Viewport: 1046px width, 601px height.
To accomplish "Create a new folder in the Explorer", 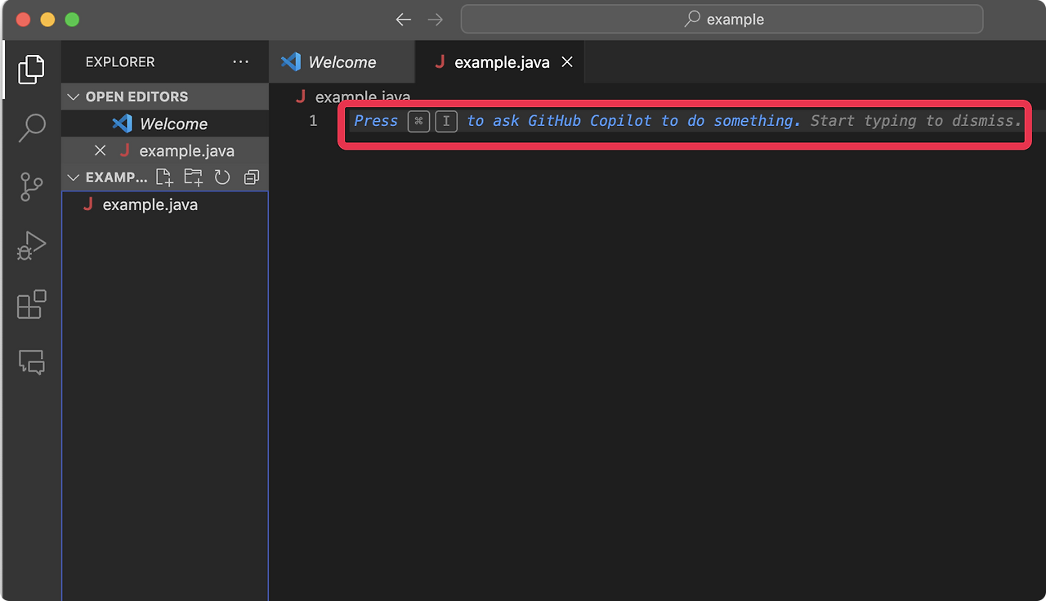I will [x=193, y=177].
